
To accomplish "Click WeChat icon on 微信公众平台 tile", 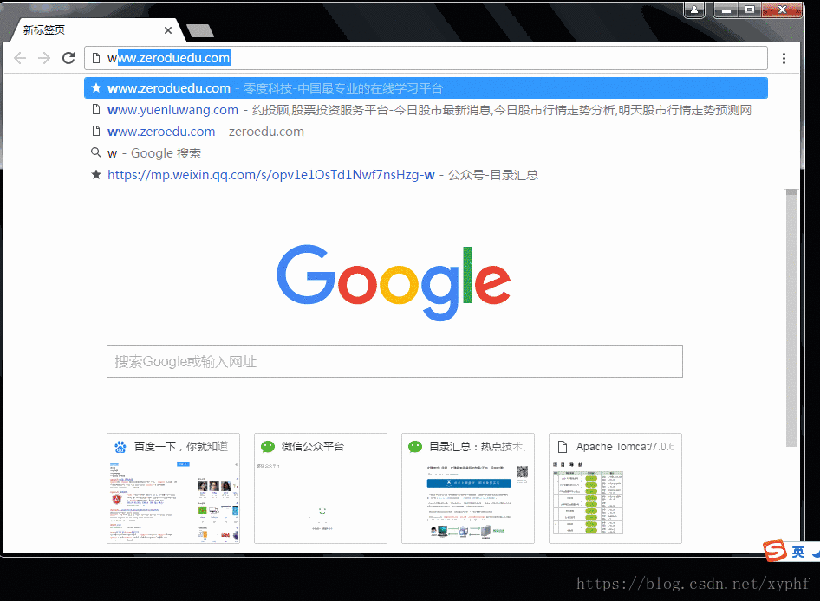I will 268,447.
